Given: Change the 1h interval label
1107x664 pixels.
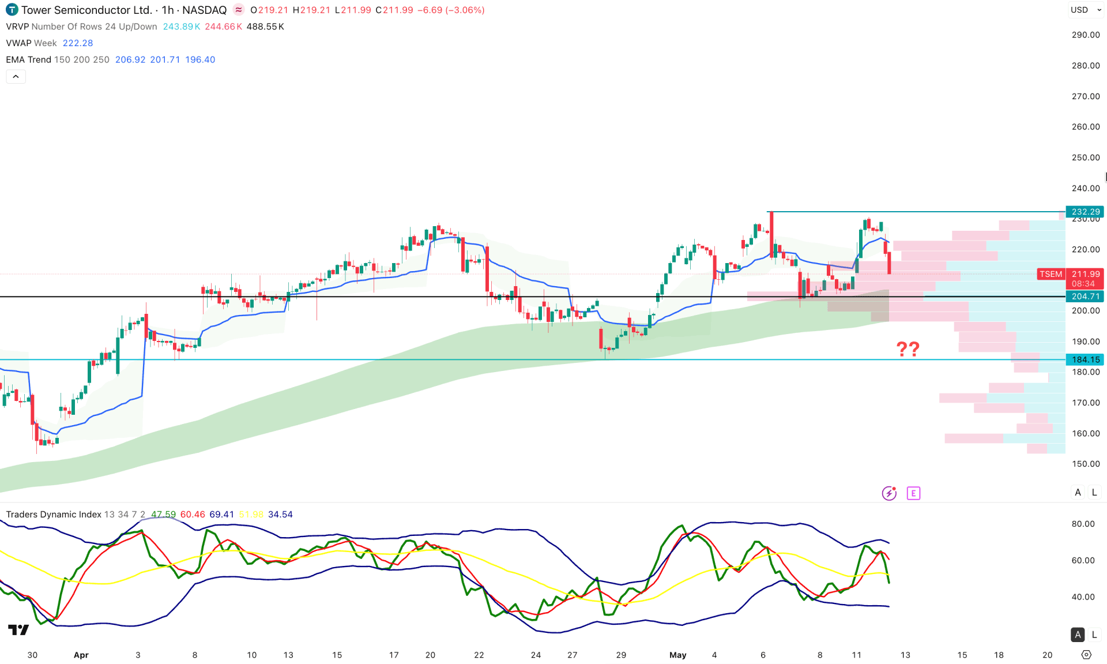Looking at the screenshot, I should 168,10.
